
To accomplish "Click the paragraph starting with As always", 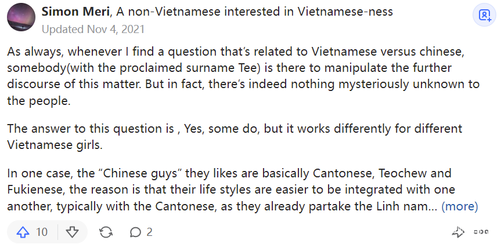I will point(244,75).
